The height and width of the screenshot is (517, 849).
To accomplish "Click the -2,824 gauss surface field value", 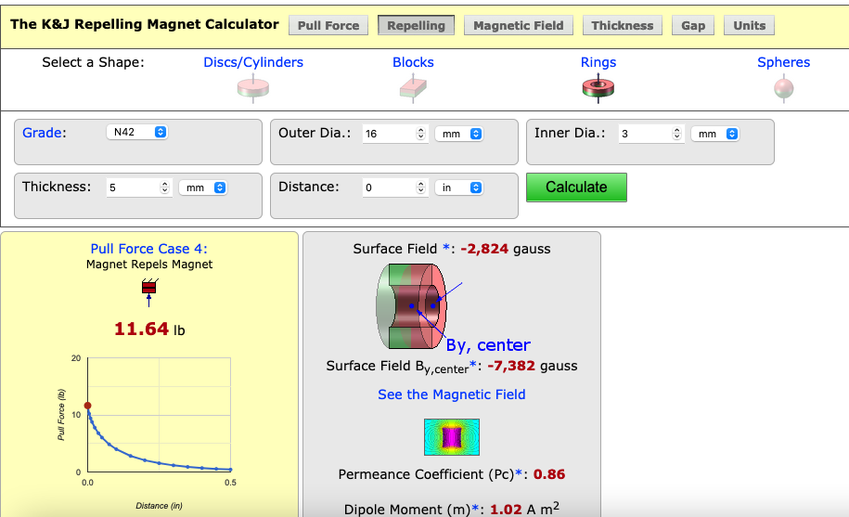I will point(484,249).
